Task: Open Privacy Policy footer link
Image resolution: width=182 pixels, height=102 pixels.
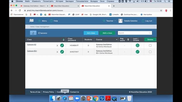Action: point(49,92)
